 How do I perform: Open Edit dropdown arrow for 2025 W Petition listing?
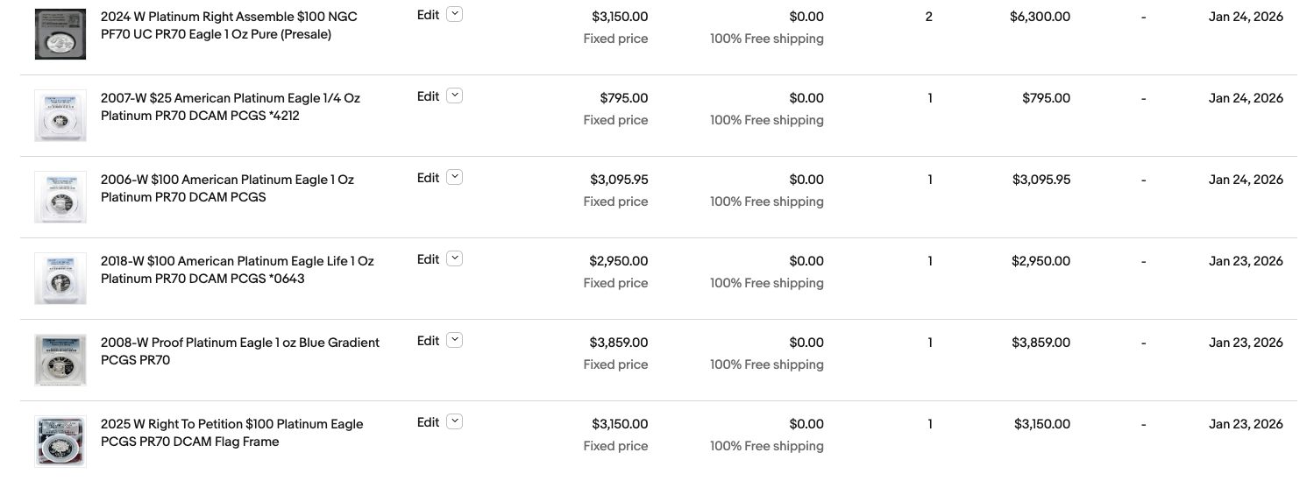(454, 421)
